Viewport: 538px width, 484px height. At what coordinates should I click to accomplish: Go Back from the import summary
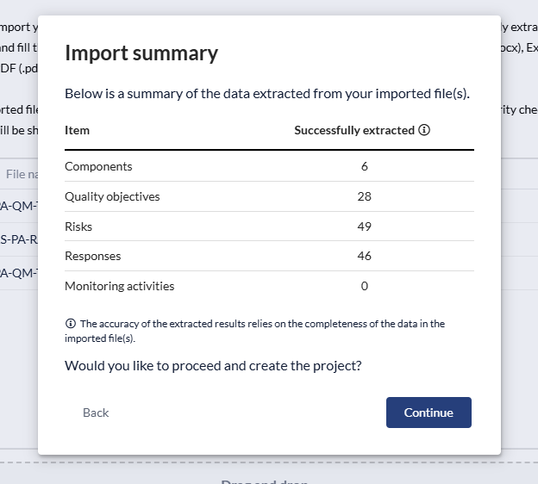[x=96, y=413]
